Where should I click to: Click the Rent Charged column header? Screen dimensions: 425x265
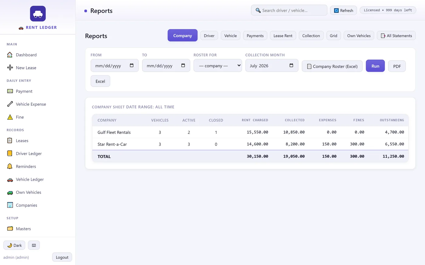[255, 120]
